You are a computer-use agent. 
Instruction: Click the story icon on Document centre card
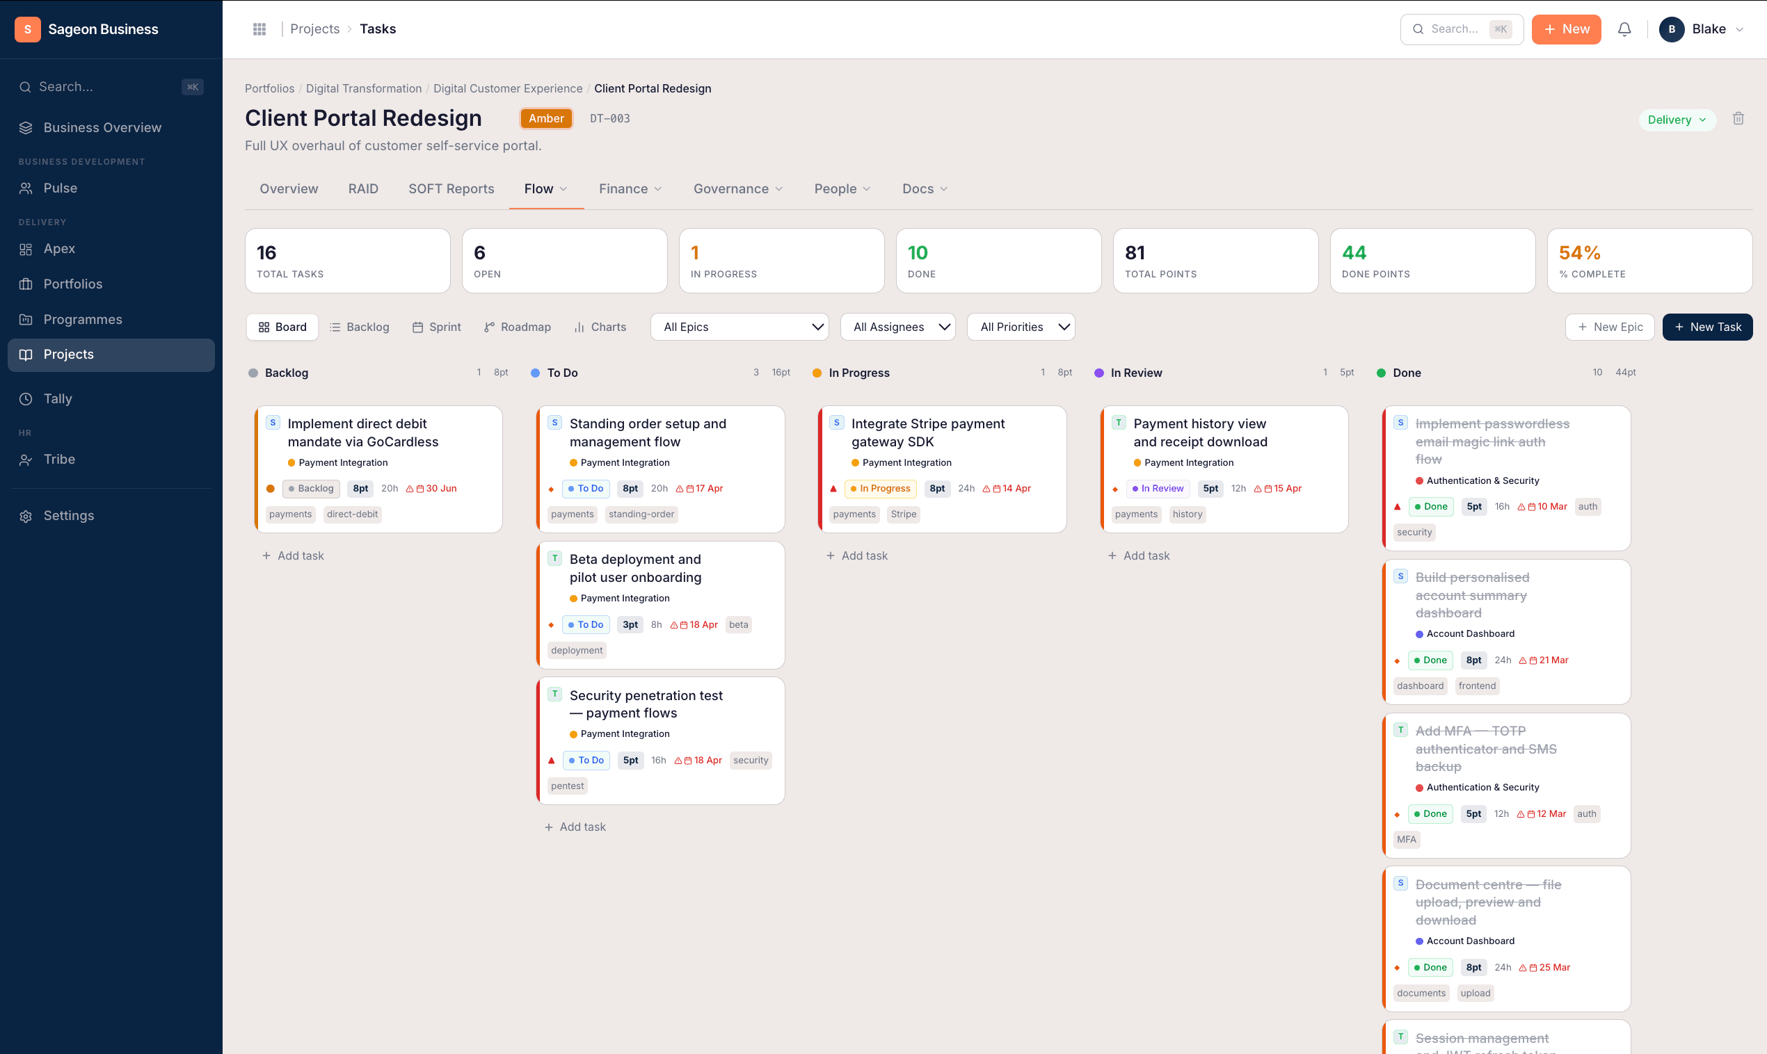coord(1401,884)
